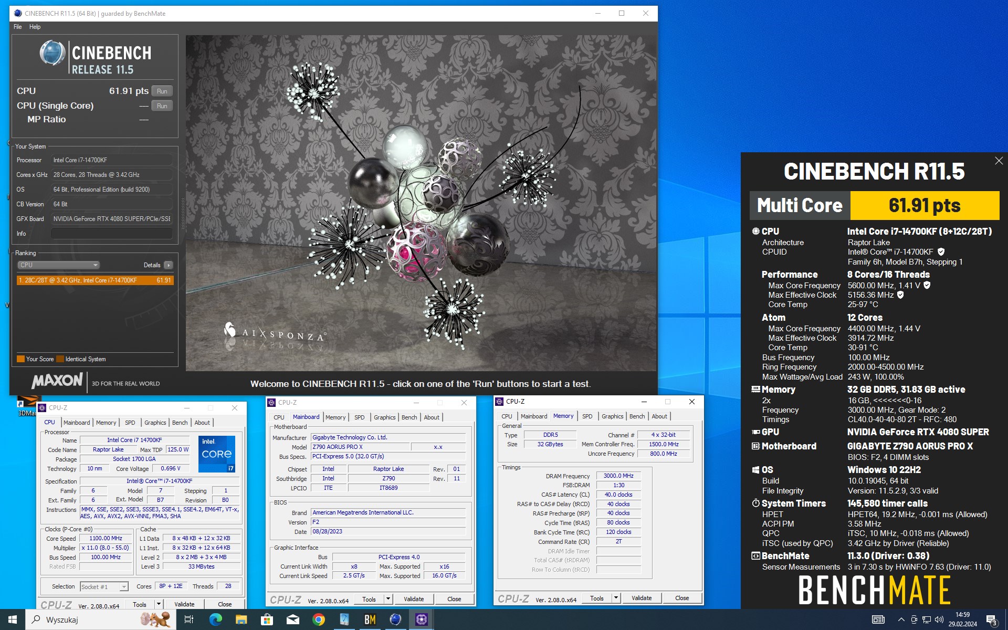Open the notification center with 3 alerts
Viewport: 1008px width, 630px height.
point(991,620)
